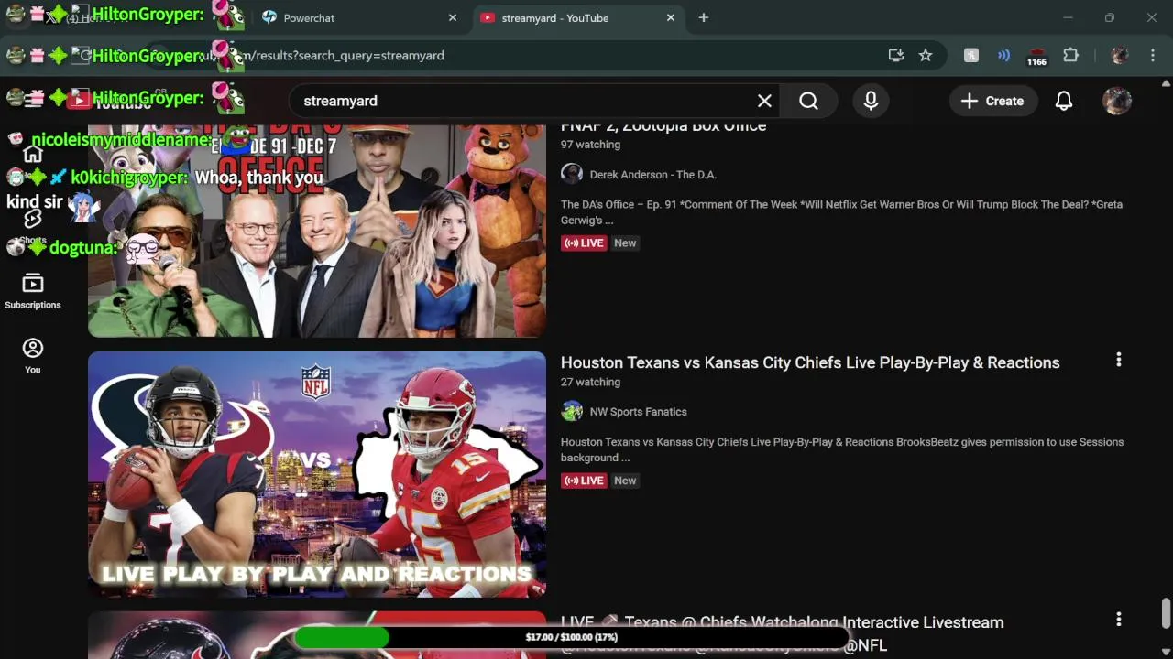Click the magnifier search button
1173x659 pixels.
(x=808, y=101)
